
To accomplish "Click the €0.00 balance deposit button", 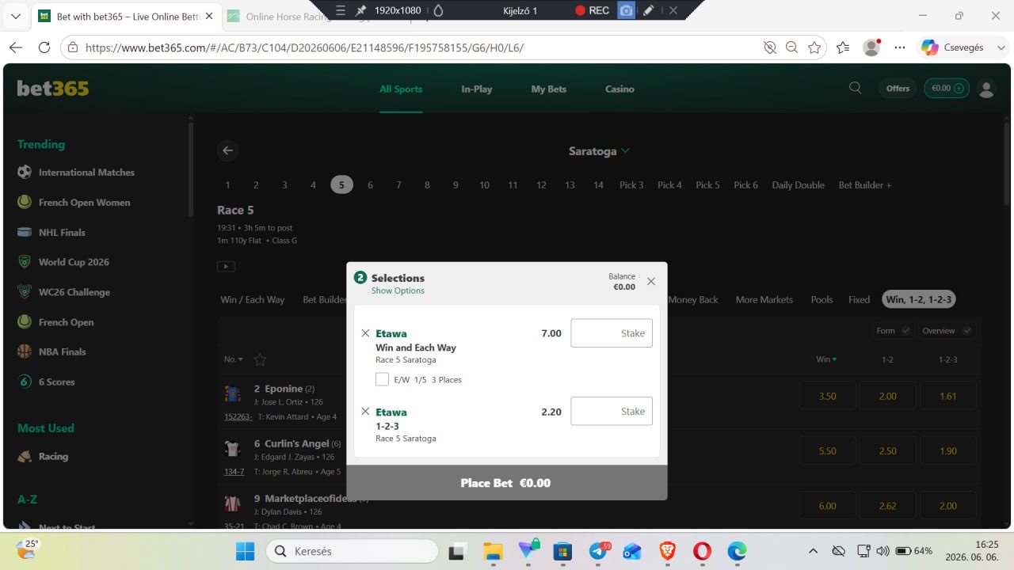I will pyautogui.click(x=947, y=89).
